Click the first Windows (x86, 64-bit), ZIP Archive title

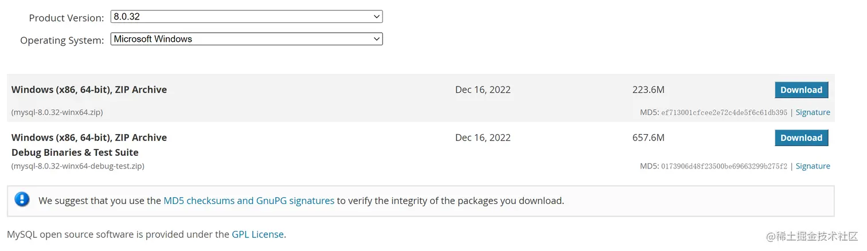89,89
